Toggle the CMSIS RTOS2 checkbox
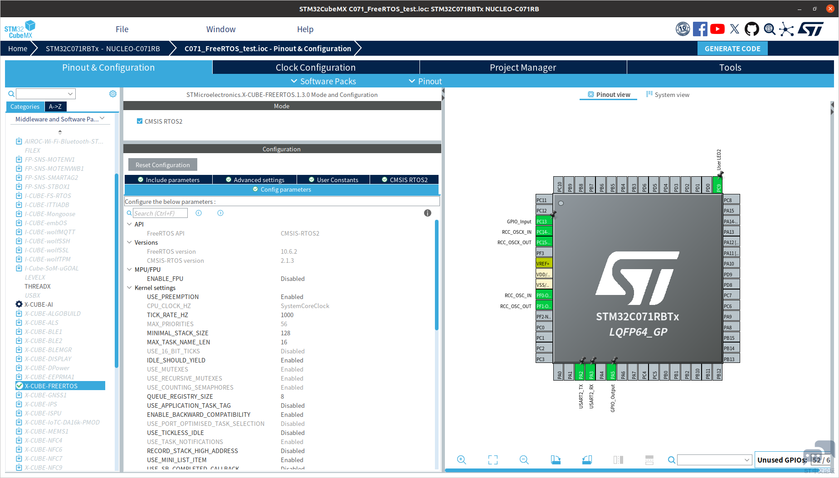 click(x=140, y=121)
